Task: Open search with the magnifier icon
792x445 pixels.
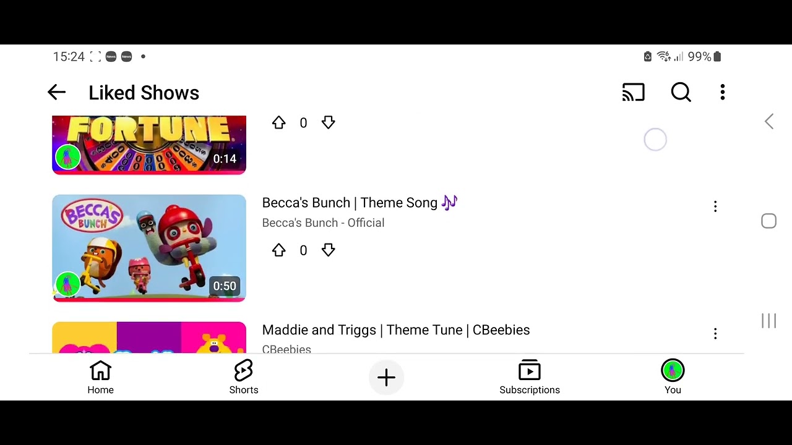Action: coord(681,93)
